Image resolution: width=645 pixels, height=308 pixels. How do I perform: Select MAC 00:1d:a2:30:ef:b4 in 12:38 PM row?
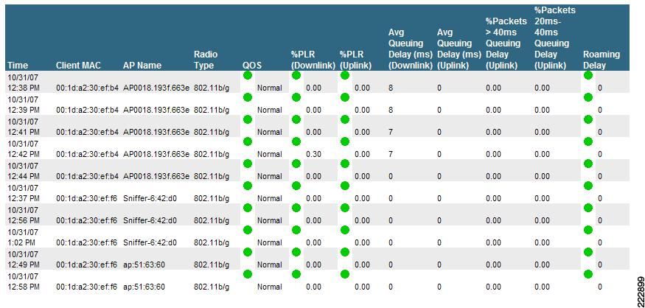(x=88, y=88)
